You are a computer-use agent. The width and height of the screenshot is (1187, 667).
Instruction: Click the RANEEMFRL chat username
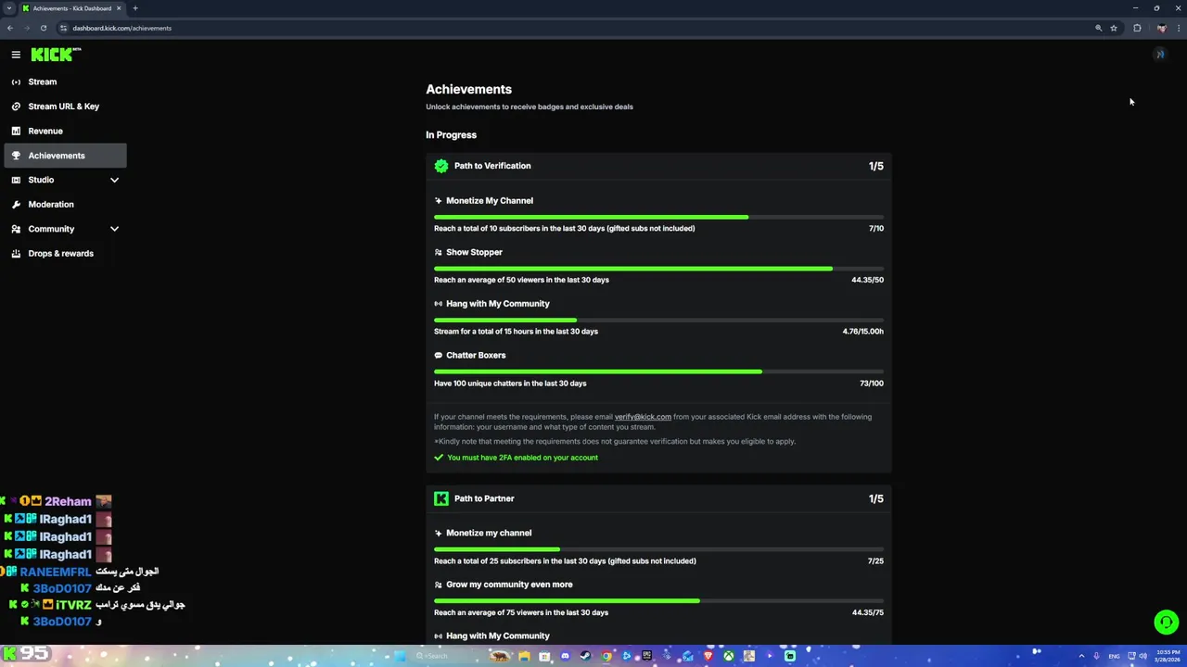coord(56,572)
